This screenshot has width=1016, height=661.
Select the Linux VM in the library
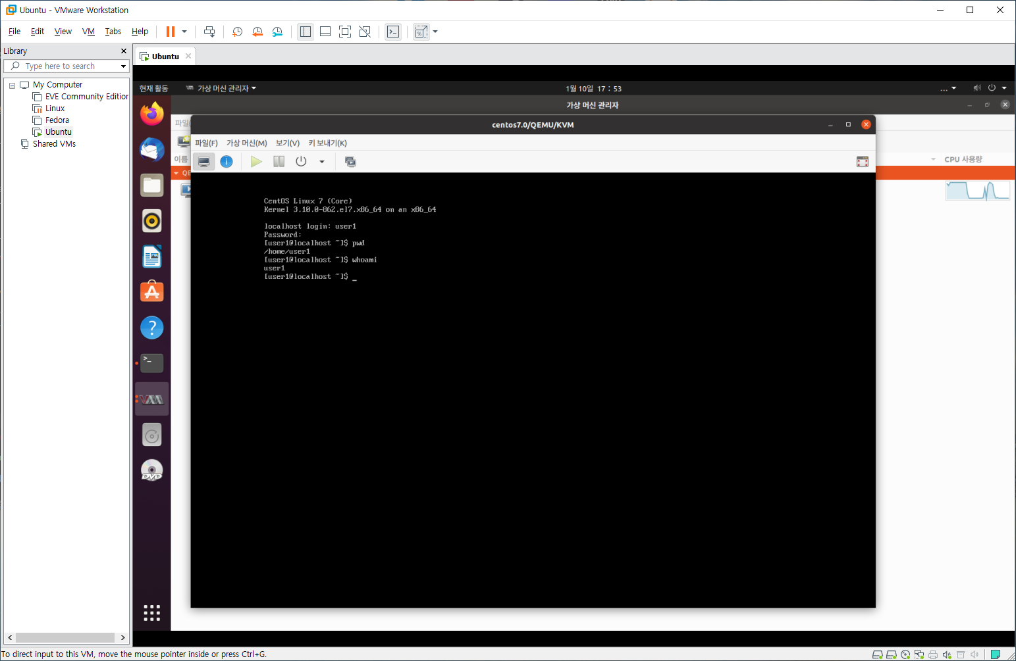49,109
